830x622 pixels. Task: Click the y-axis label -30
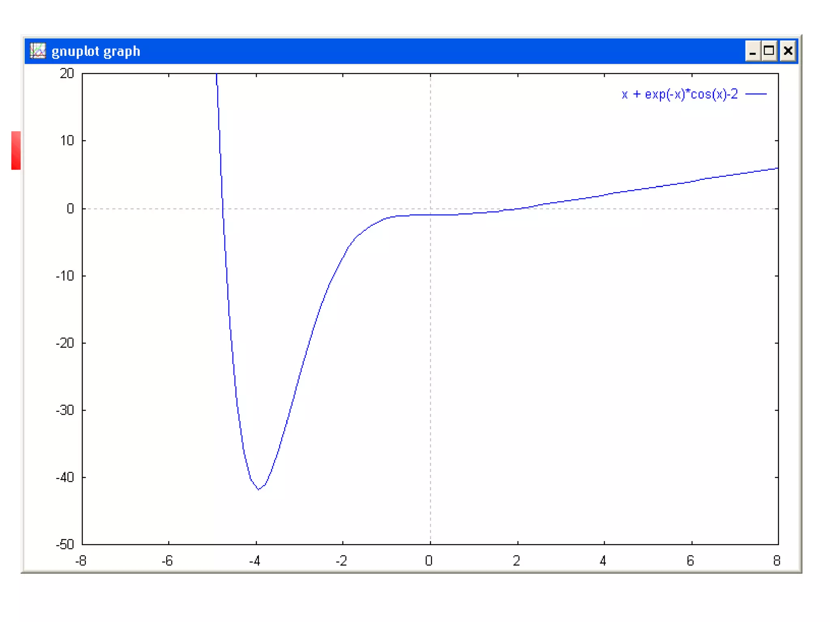(65, 411)
